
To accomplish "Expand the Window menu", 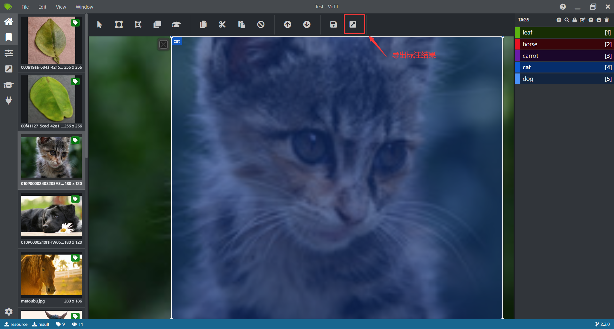I will click(84, 7).
